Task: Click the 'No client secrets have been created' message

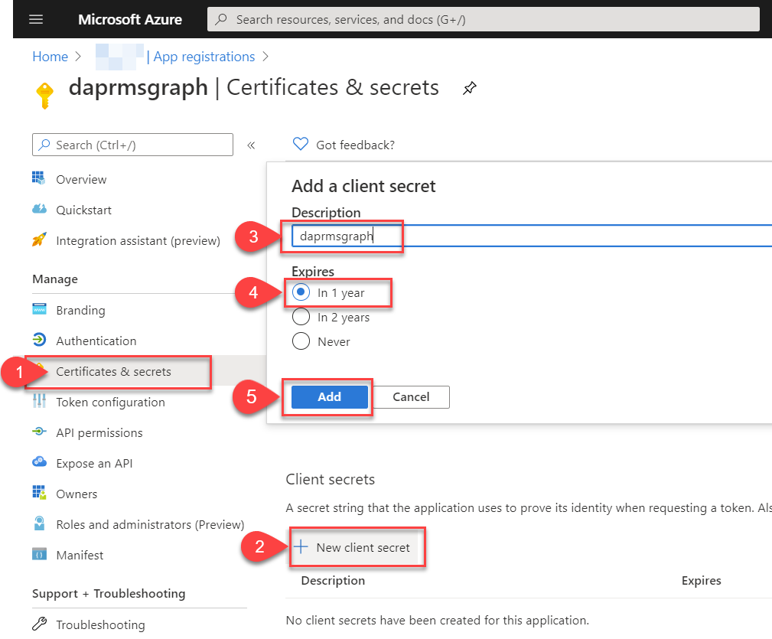Action: click(438, 621)
